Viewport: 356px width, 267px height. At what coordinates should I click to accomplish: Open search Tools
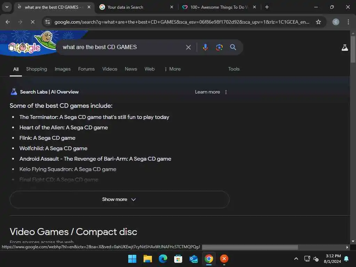234,69
